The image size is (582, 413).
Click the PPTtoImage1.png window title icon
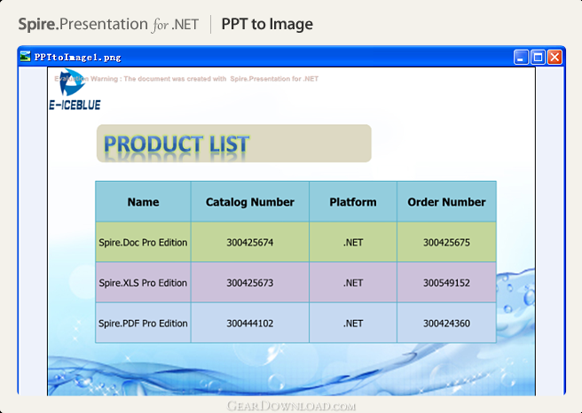(x=25, y=57)
